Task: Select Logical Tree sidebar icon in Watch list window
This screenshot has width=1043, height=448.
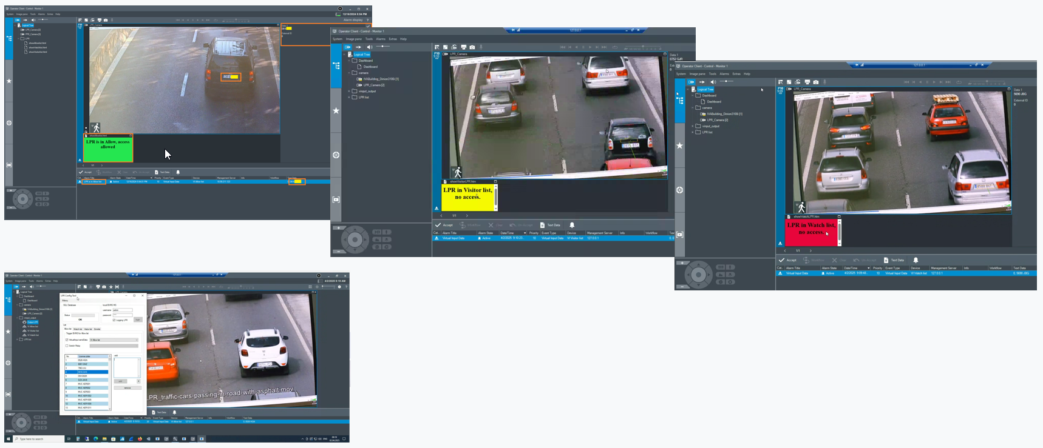Action: (x=680, y=101)
